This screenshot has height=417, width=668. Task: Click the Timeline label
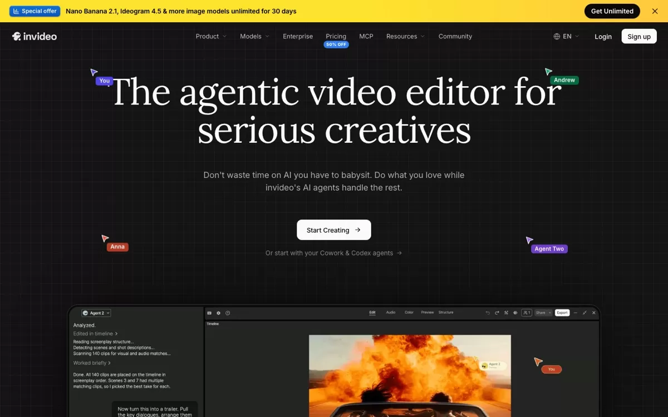(213, 324)
